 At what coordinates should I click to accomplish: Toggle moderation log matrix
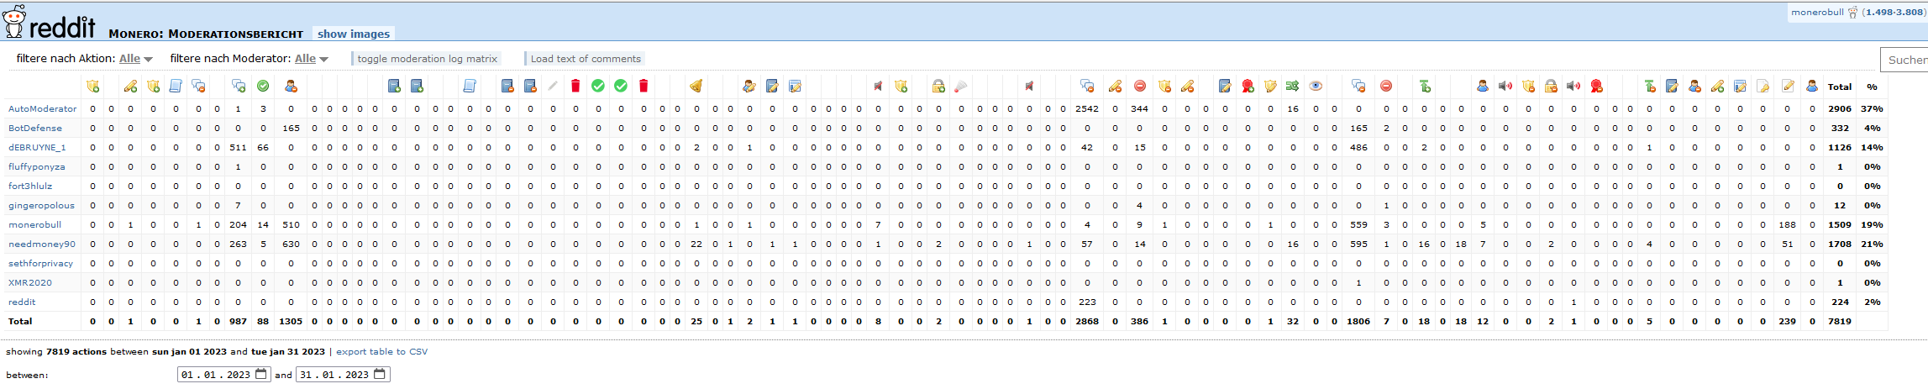(427, 59)
